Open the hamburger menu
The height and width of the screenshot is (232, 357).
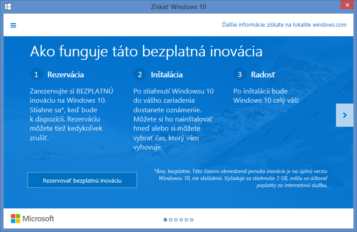coord(13,25)
